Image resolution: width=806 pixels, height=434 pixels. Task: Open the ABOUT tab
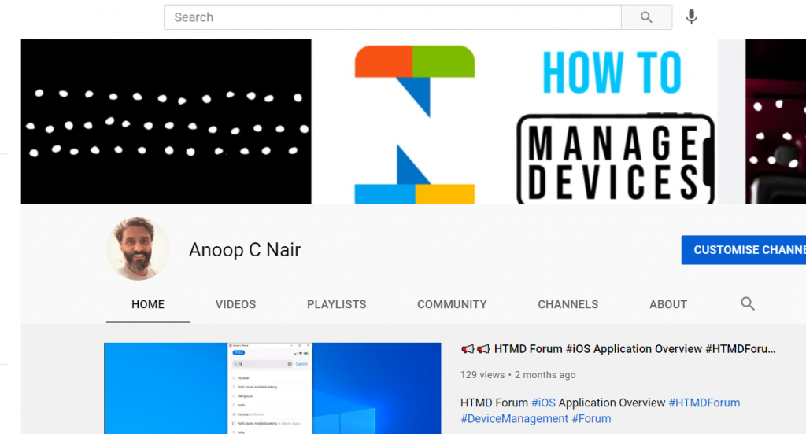[x=668, y=304]
